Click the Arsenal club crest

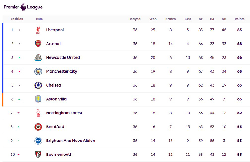pos(38,44)
